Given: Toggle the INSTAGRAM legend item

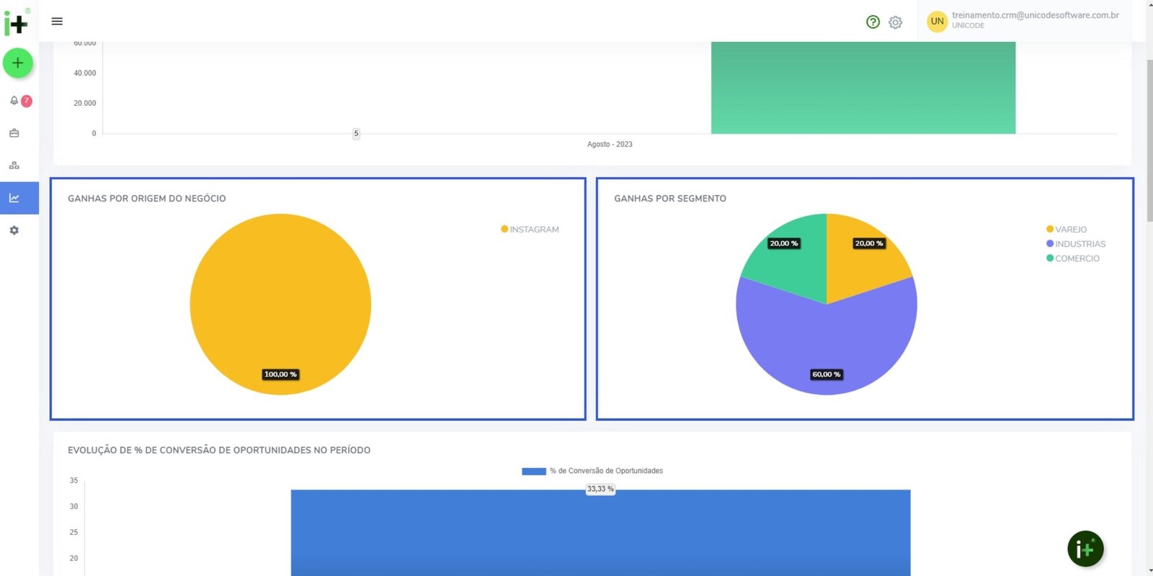Looking at the screenshot, I should click(x=530, y=230).
